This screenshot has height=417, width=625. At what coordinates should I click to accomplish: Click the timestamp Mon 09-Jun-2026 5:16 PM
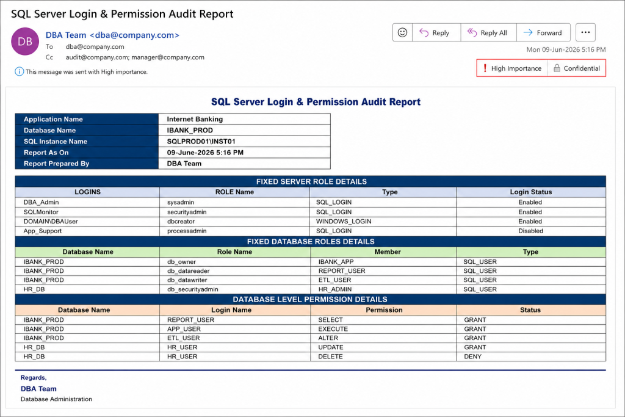pos(566,50)
